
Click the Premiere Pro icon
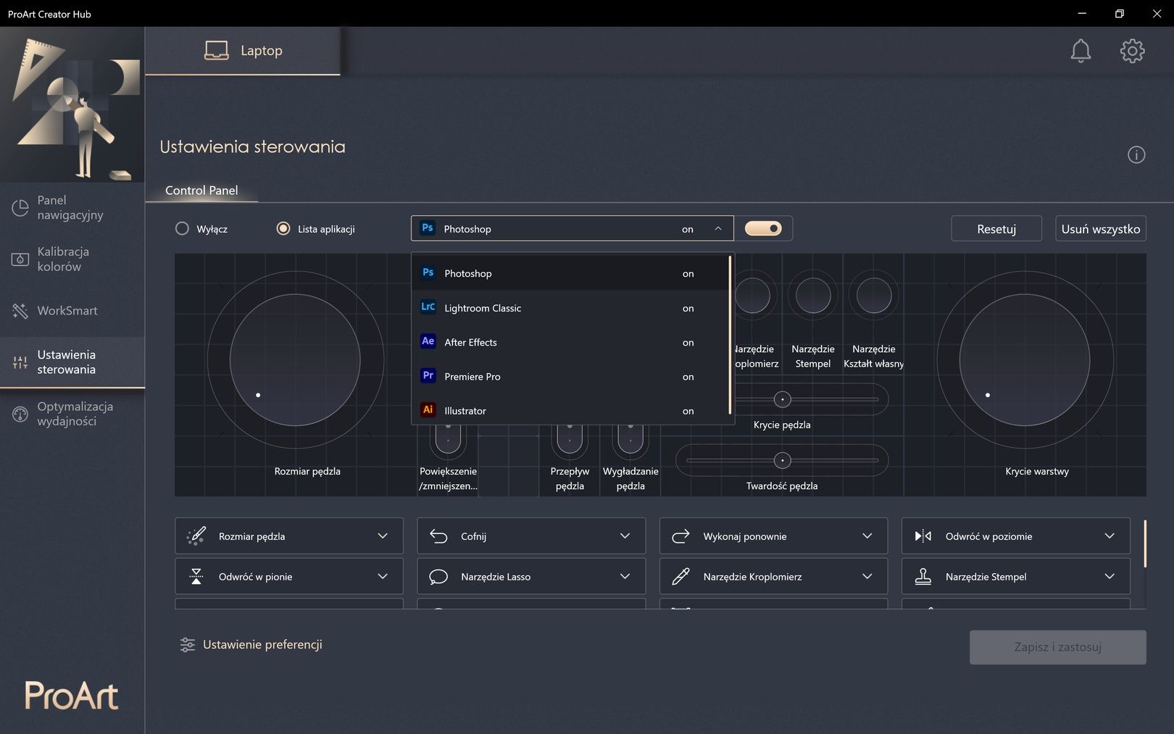click(428, 375)
